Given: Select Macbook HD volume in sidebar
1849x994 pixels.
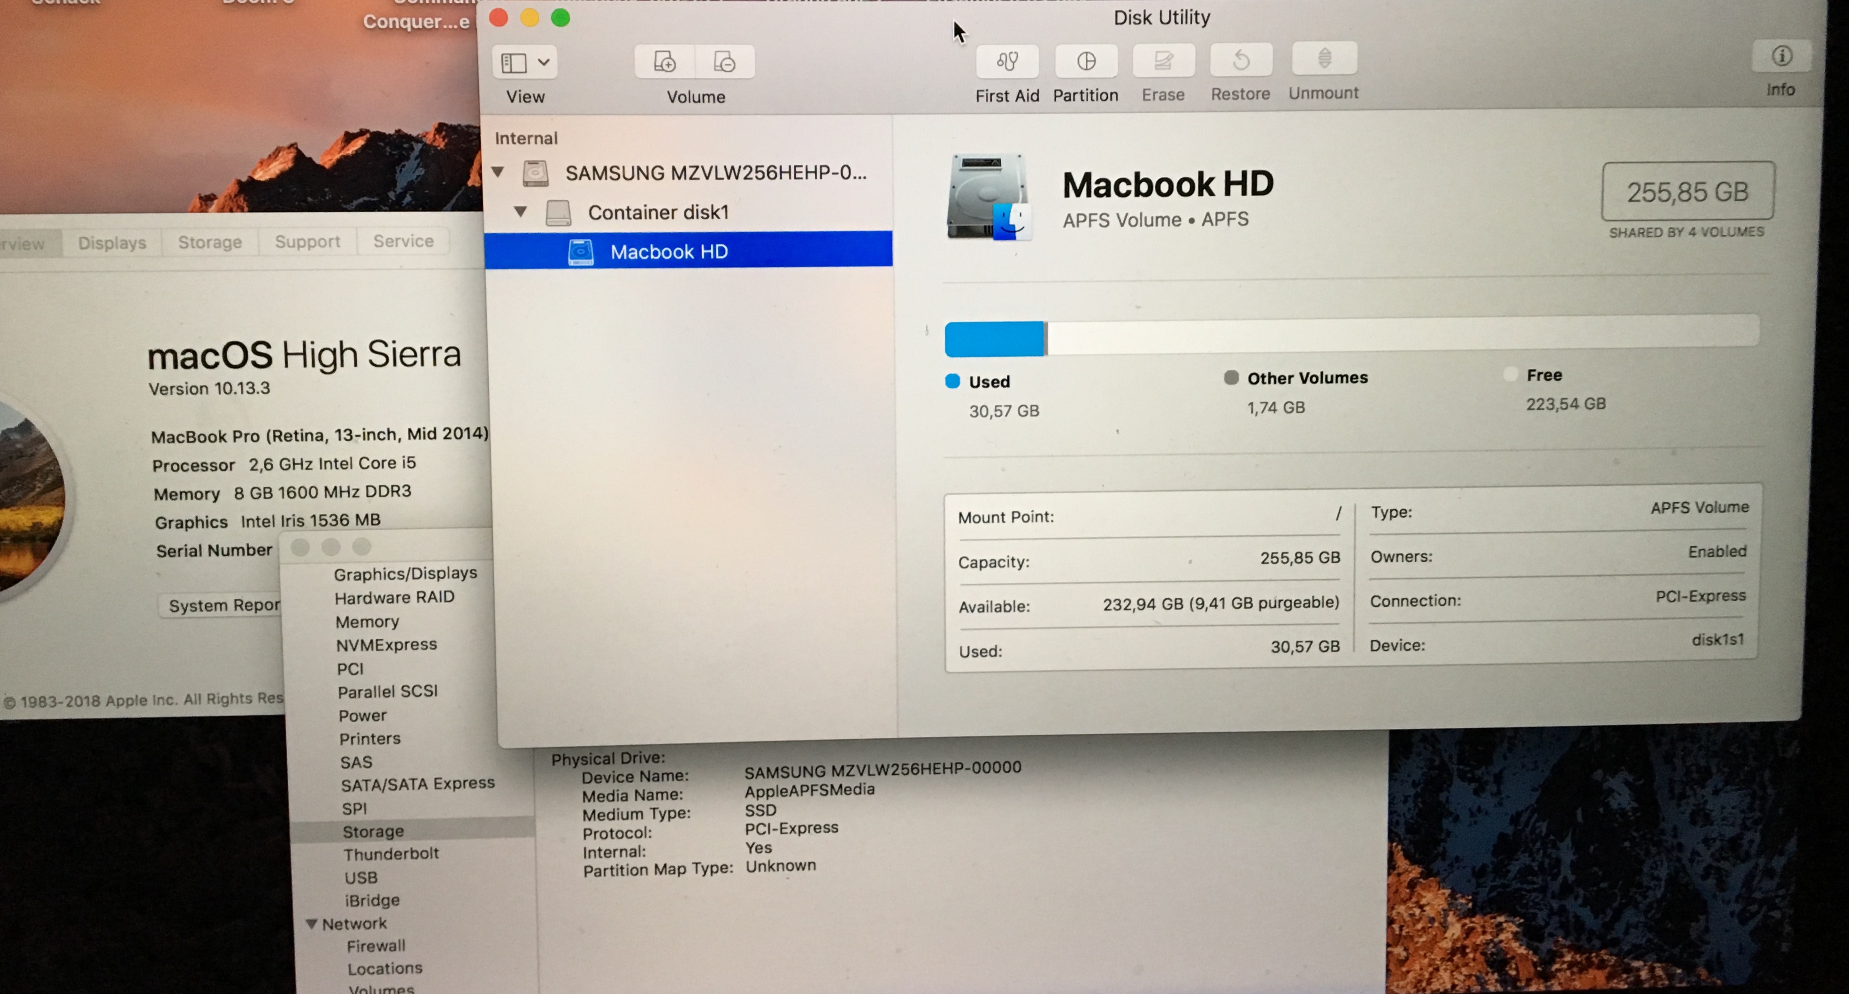Looking at the screenshot, I should pyautogui.click(x=669, y=251).
